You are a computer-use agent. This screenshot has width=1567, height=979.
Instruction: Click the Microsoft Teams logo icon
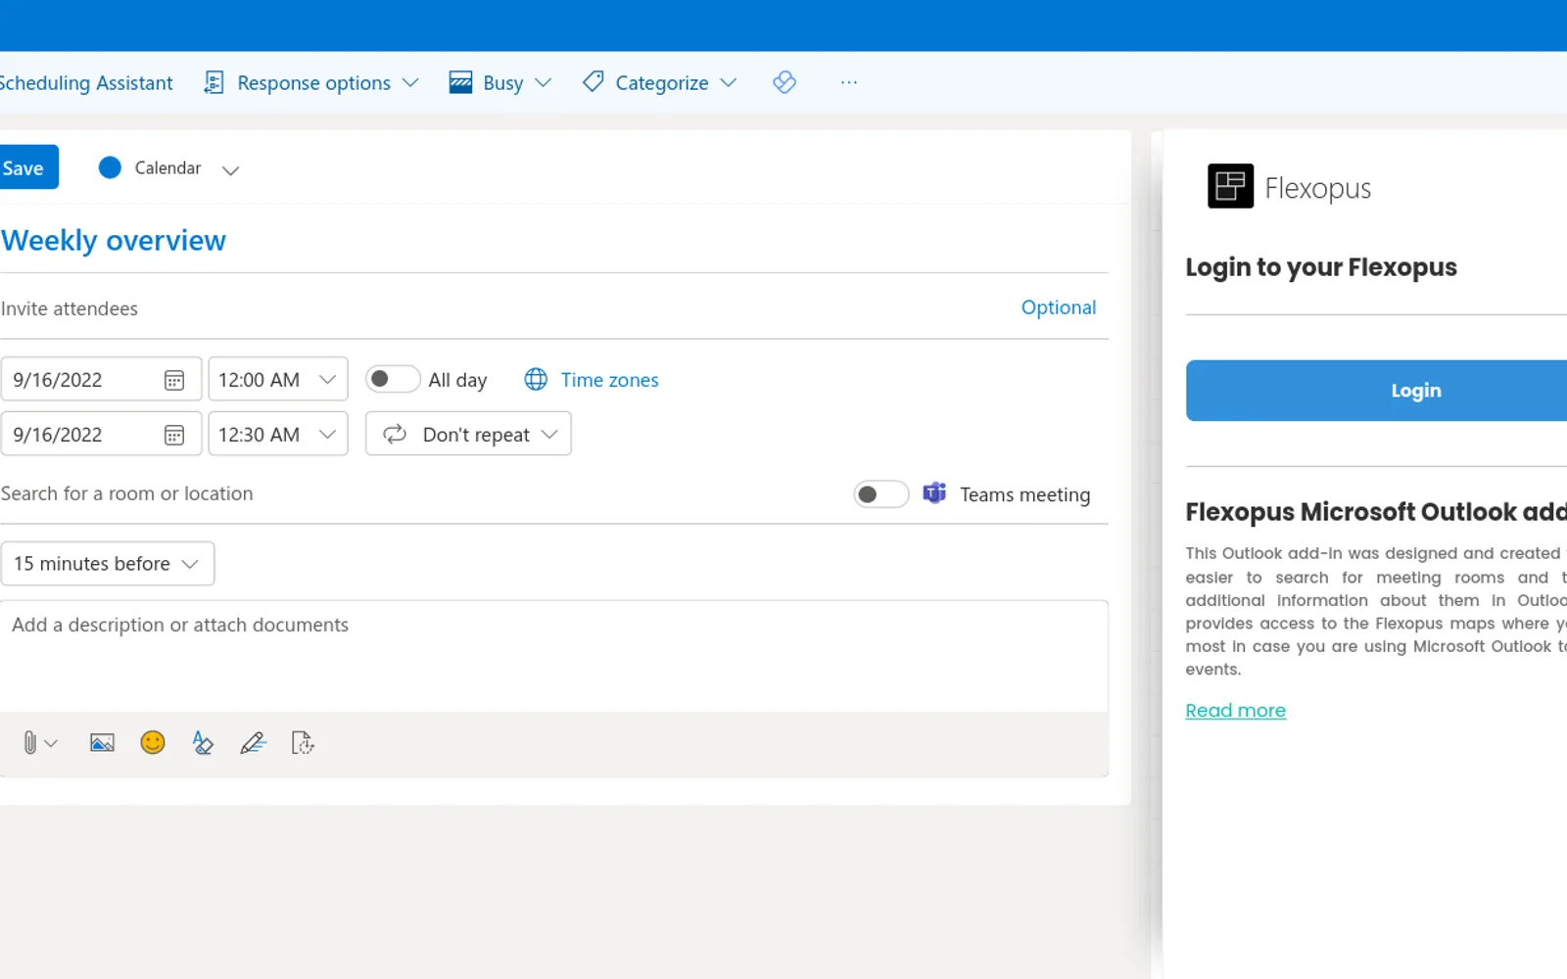pyautogui.click(x=935, y=493)
